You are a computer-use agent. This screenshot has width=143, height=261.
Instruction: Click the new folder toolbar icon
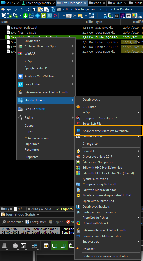(9, 16)
